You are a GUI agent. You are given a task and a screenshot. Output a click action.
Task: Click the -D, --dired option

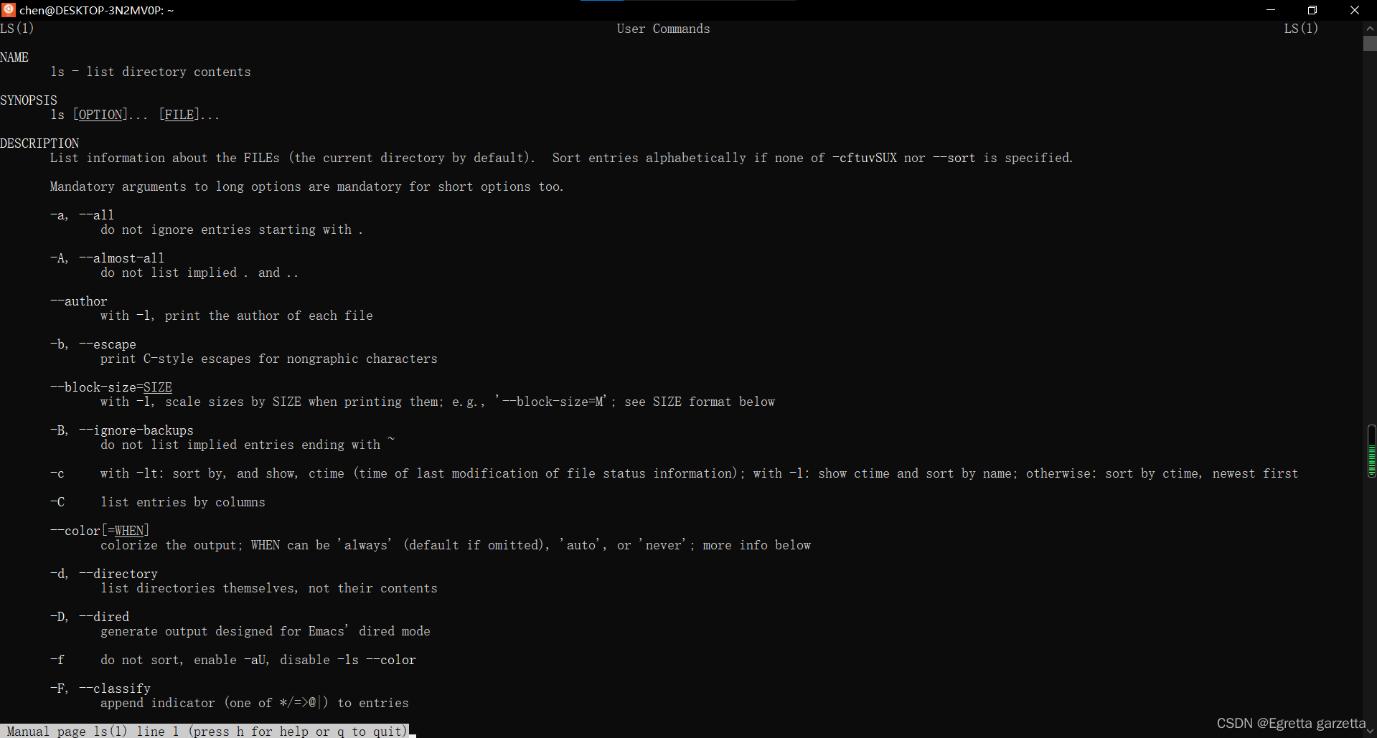click(89, 617)
